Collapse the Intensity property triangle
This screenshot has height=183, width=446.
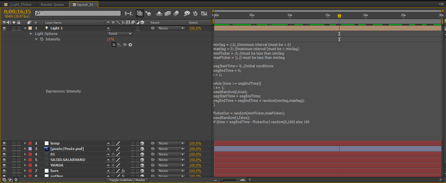coord(36,39)
